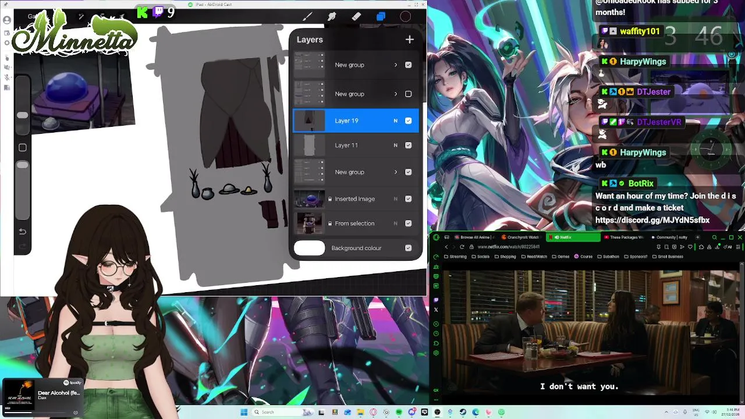Toggle visibility of the first New group
The image size is (745, 419).
tap(408, 65)
